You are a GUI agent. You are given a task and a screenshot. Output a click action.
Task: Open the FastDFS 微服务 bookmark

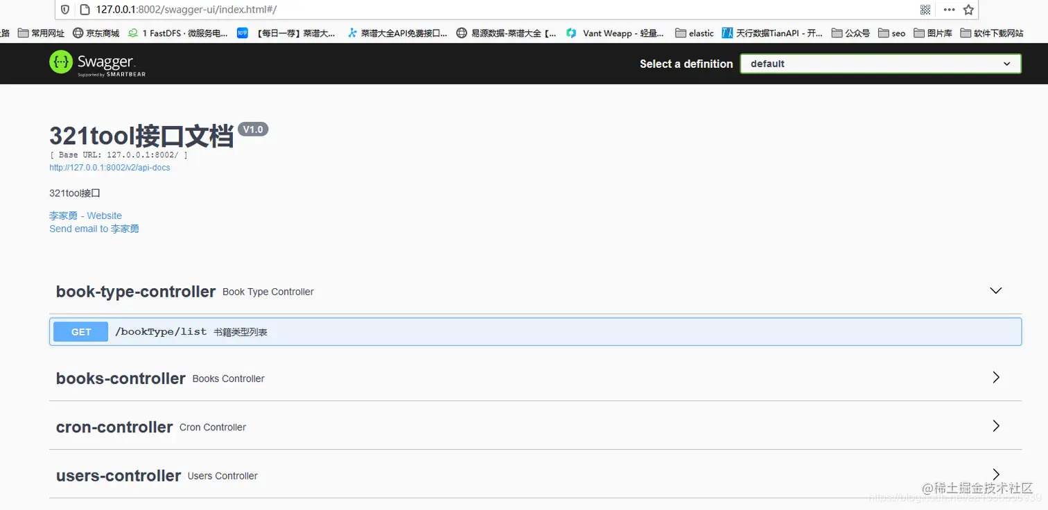tap(178, 33)
